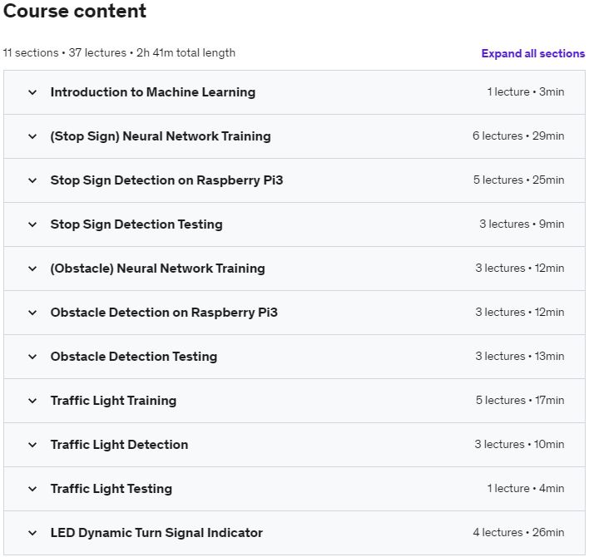
Task: Expand the Introduction to Machine Learning chevron
Action: (x=32, y=92)
